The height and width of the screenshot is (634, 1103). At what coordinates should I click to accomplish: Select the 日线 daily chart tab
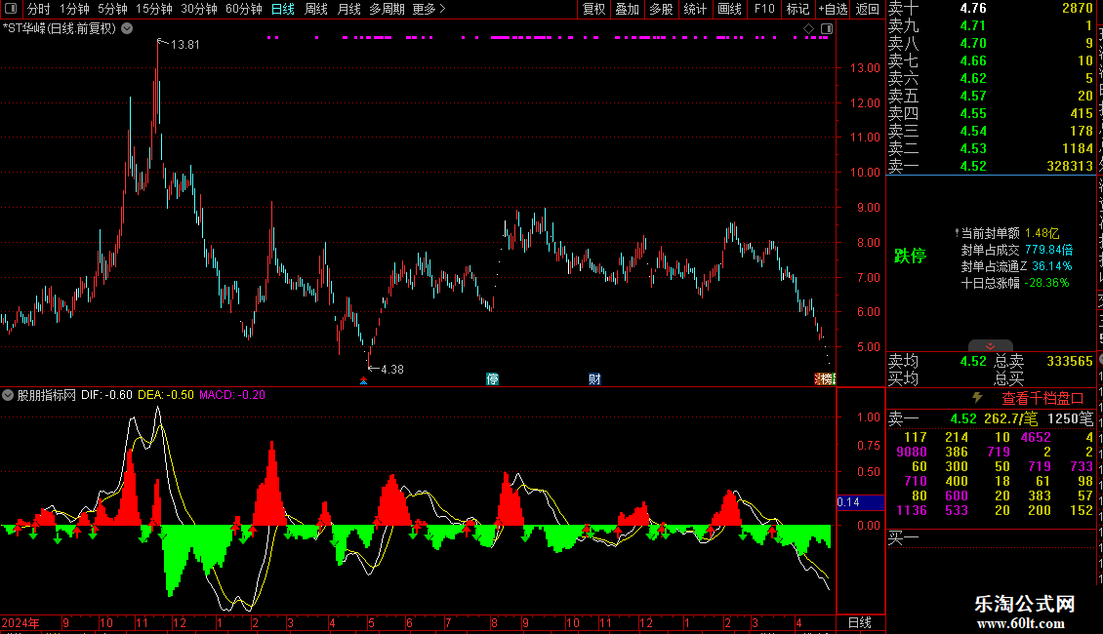[283, 9]
